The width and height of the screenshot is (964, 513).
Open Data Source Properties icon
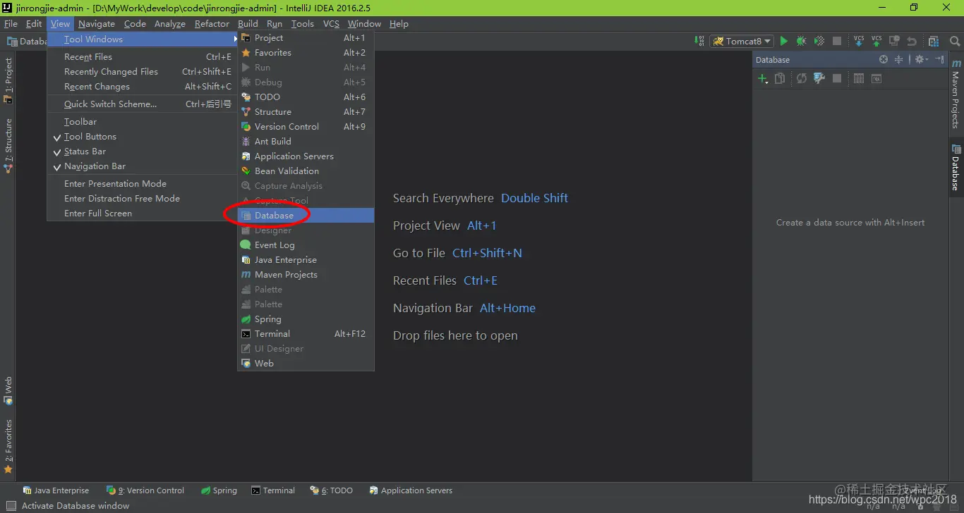click(x=819, y=78)
